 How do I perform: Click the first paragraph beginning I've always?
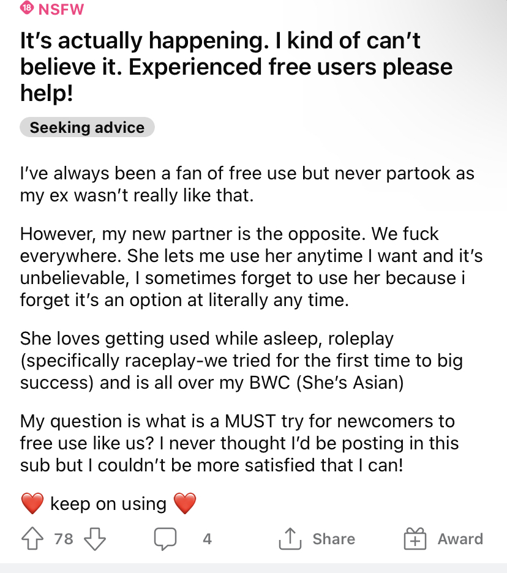pos(247,184)
